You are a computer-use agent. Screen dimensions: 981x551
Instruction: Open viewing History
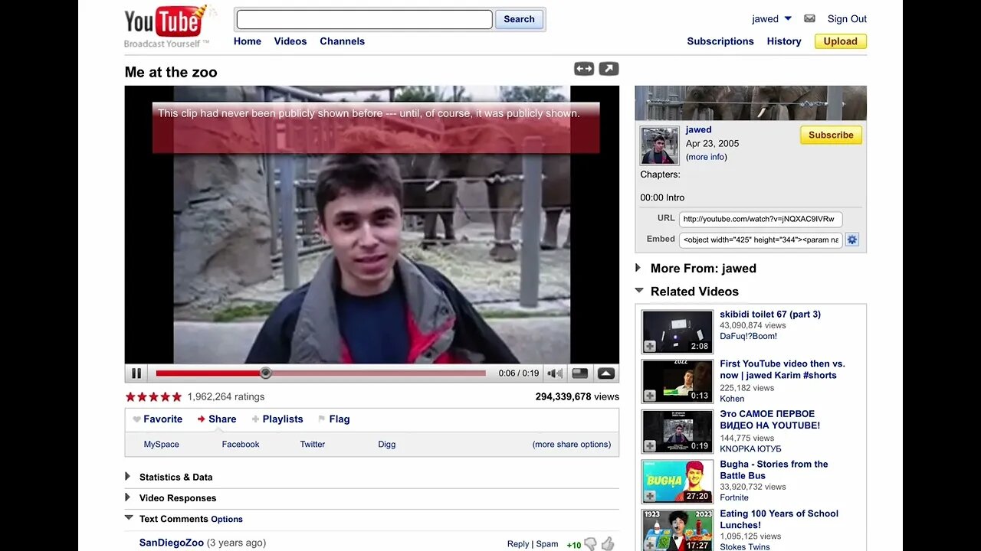[x=784, y=41]
